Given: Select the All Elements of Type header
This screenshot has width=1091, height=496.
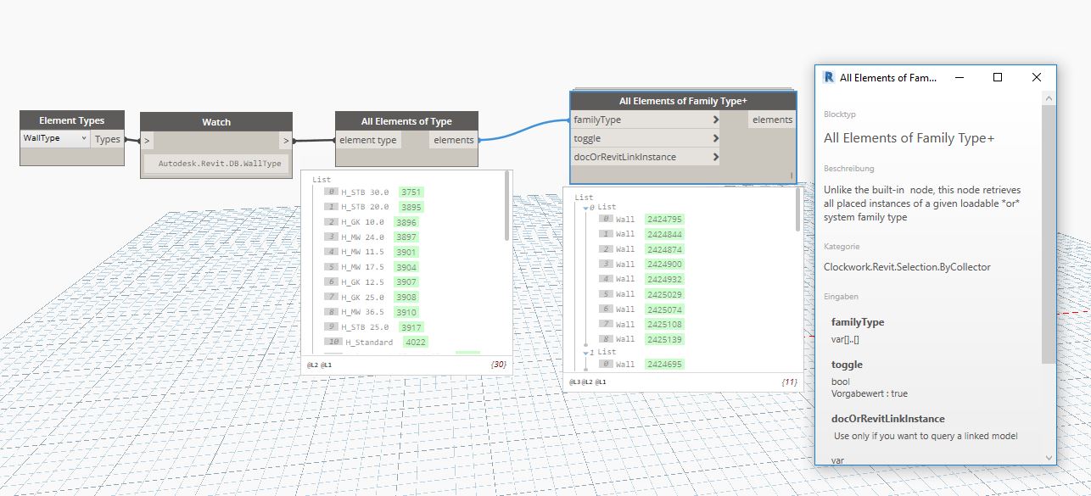Looking at the screenshot, I should 406,121.
